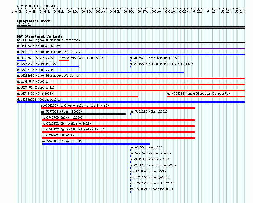
Task: Click nsv2798131 (Huddleston2016) label
Action: point(153,165)
